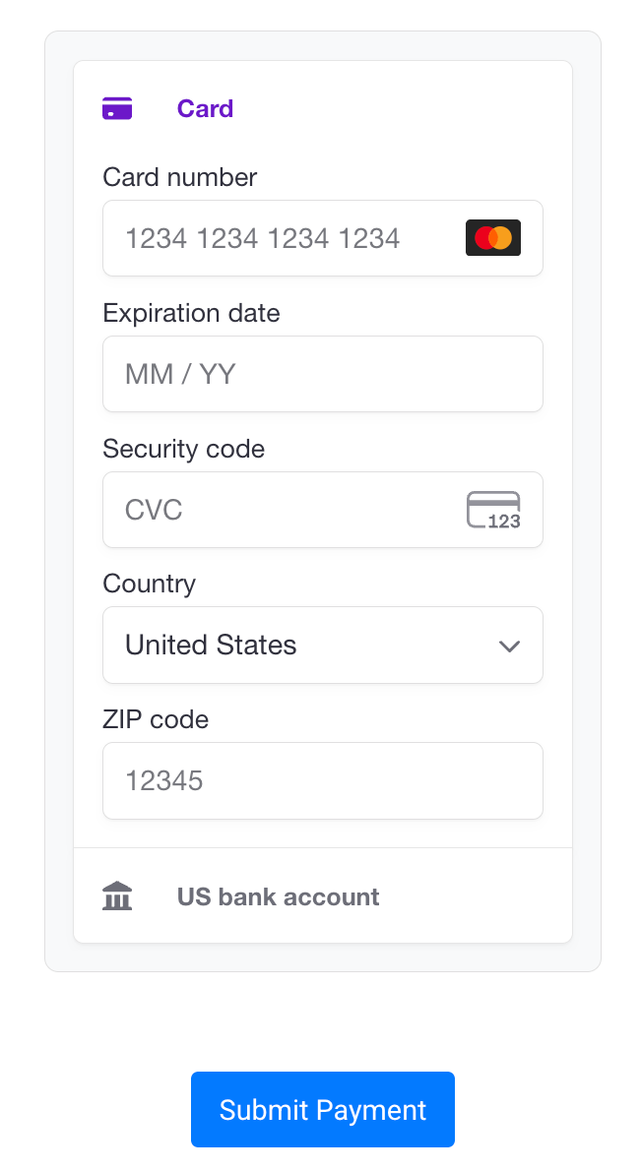Click the "Card number" field label
The height and width of the screenshot is (1171, 640).
[x=179, y=177]
